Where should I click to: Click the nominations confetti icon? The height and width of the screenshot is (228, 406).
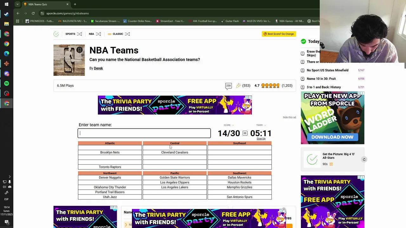(239, 85)
